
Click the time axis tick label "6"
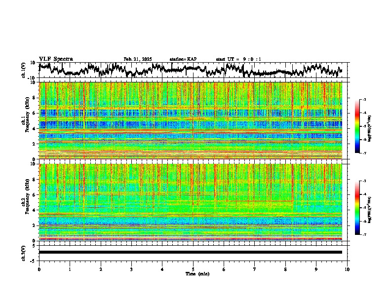point(224,269)
